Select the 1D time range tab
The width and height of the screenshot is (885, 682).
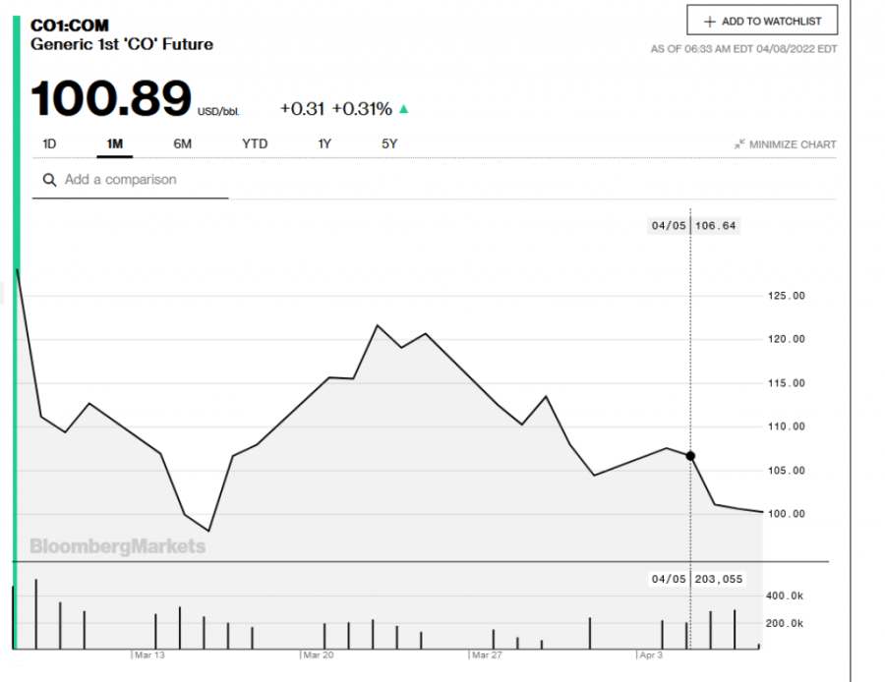[x=49, y=144]
